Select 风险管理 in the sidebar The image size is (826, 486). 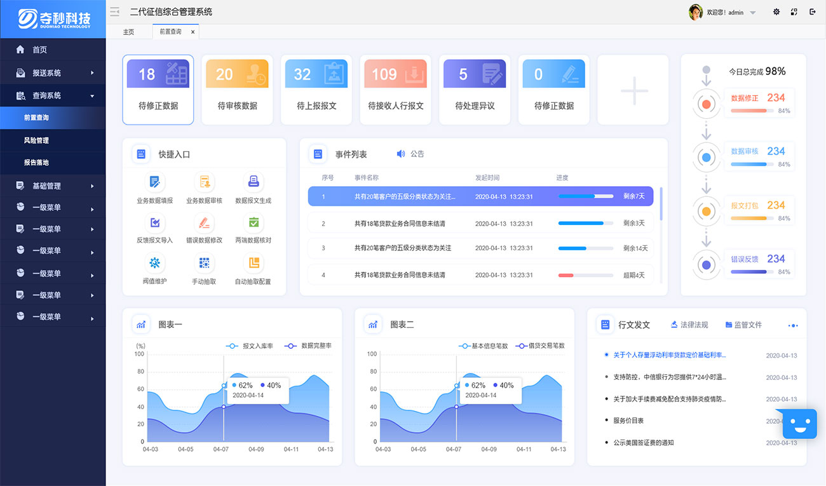36,140
